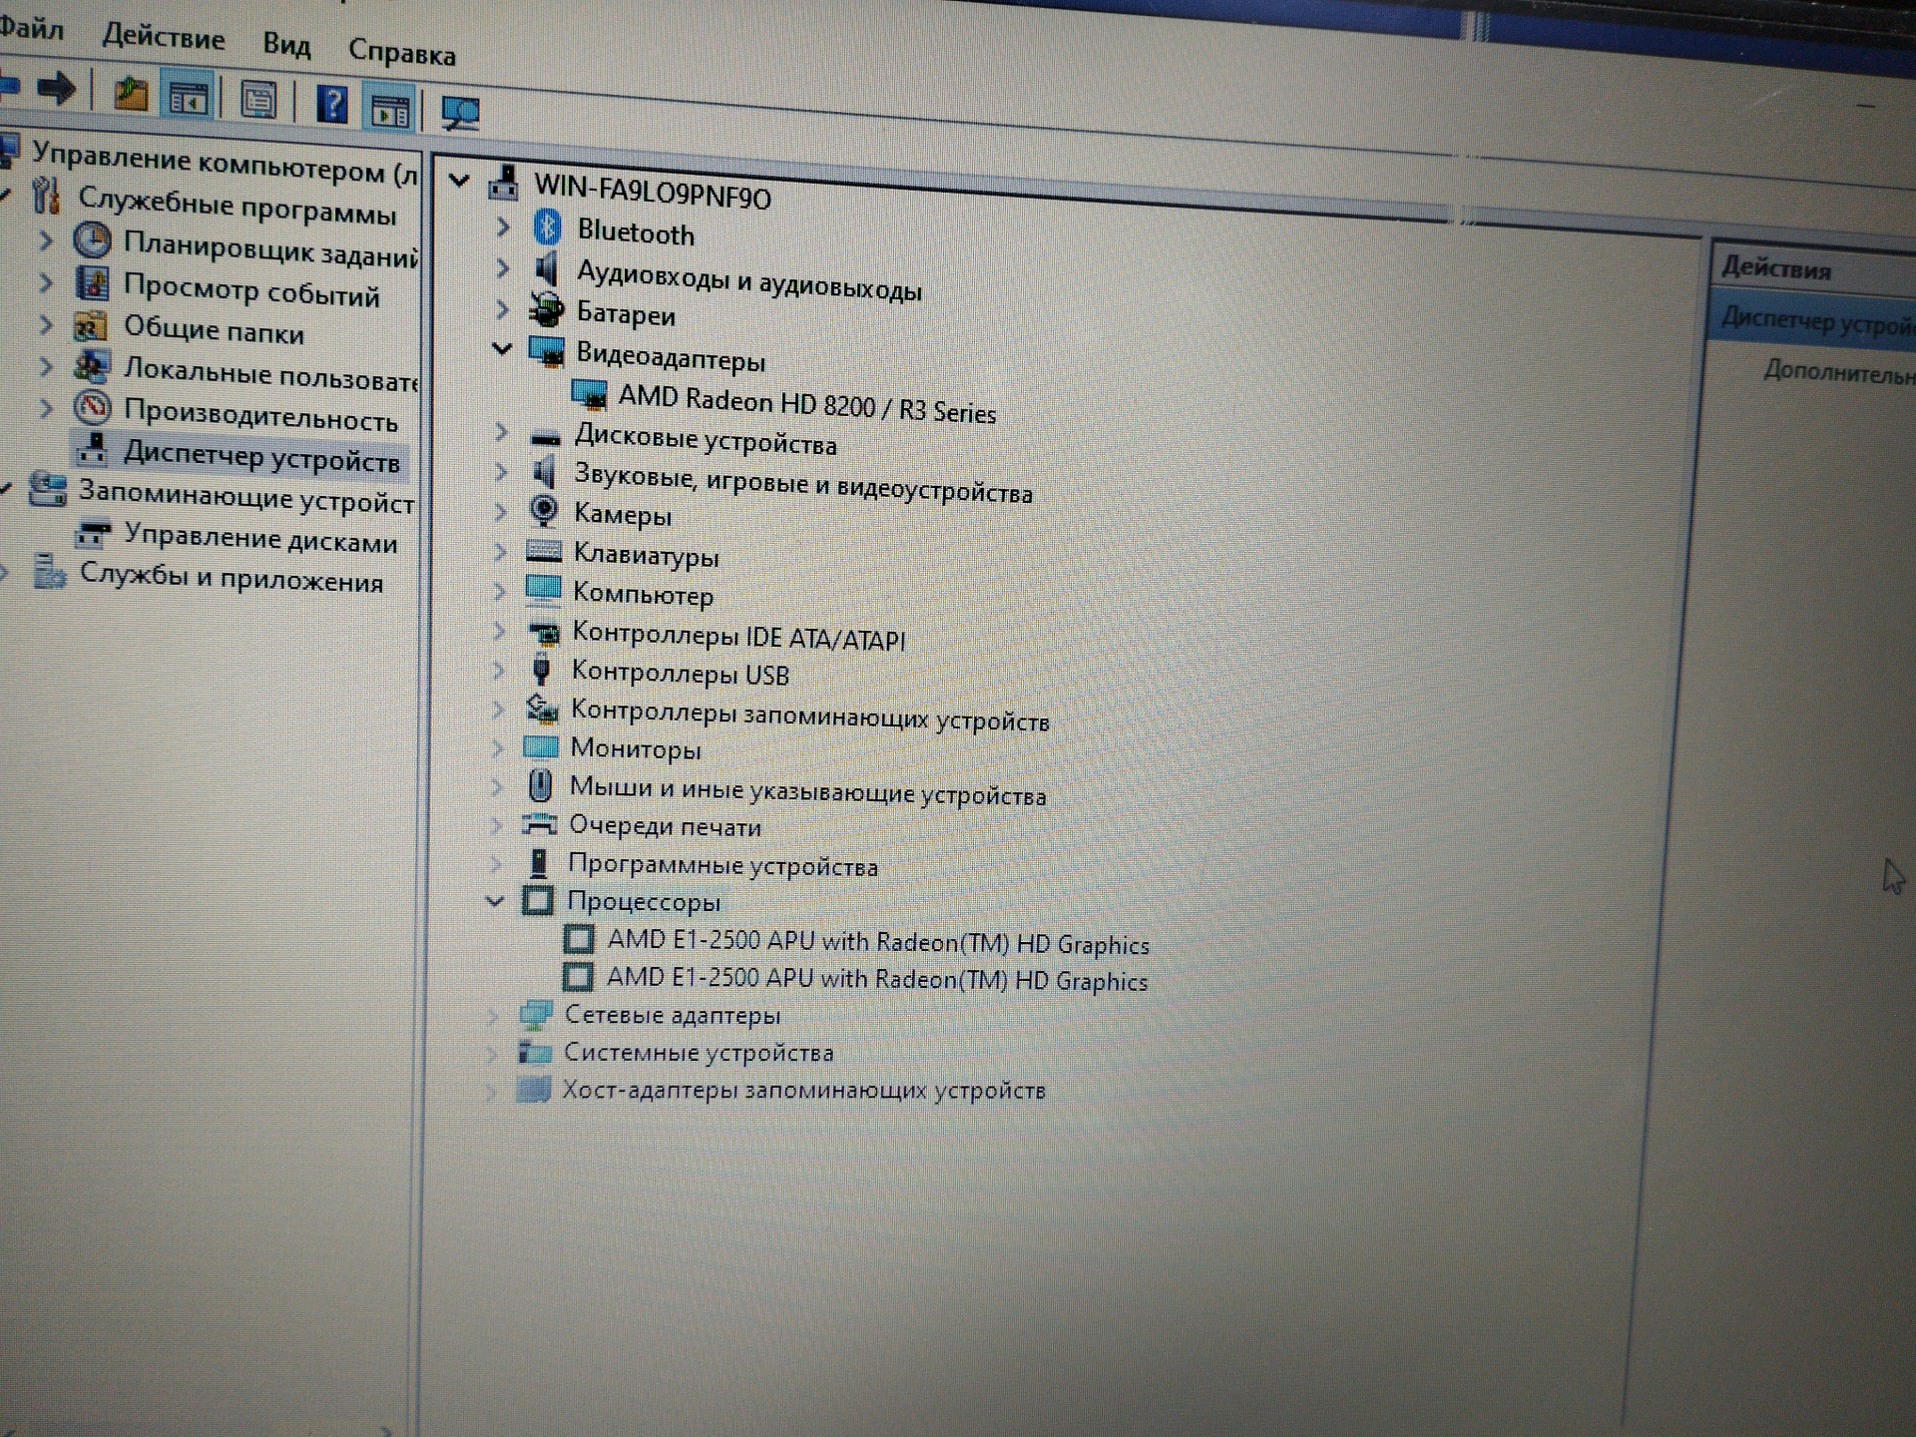This screenshot has height=1437, width=1916.
Task: Select Общие папки in the left tree
Action: click(x=214, y=330)
